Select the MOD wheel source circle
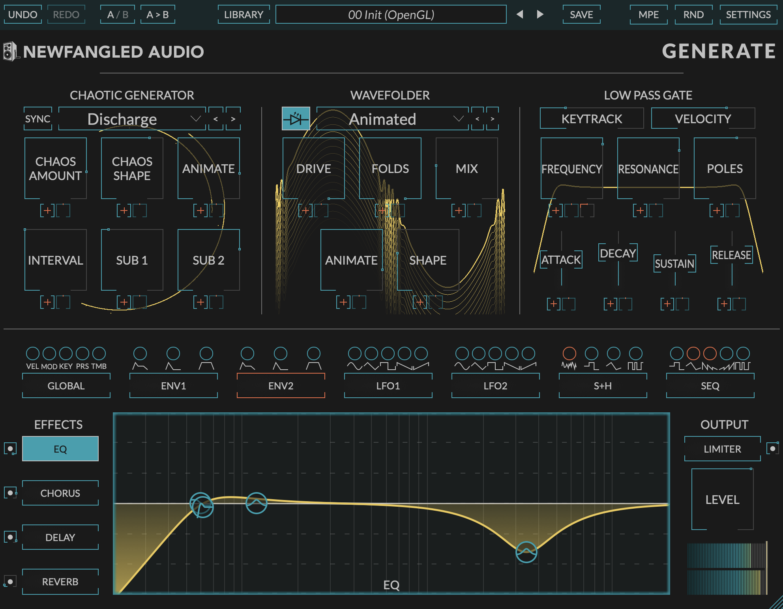Screen dimensions: 783x609 click(x=49, y=353)
